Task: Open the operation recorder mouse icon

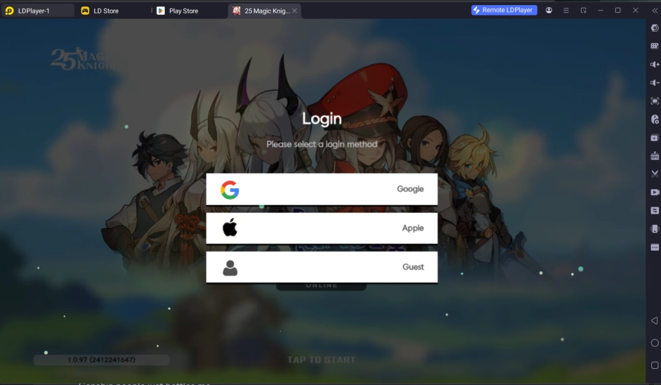Action: tap(655, 120)
